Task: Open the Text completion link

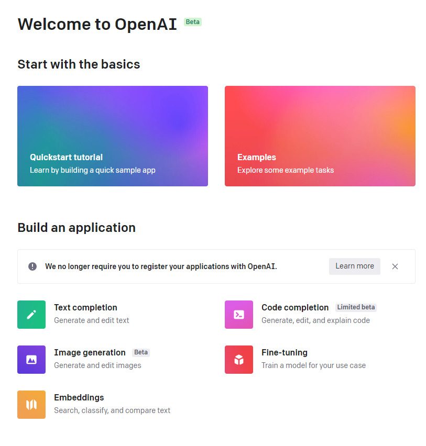Action: [x=85, y=307]
